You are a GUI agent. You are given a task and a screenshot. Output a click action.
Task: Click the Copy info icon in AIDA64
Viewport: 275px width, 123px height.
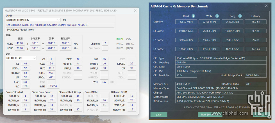[x=240, y=16]
